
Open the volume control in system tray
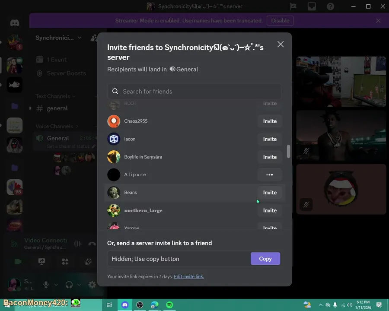(x=350, y=305)
